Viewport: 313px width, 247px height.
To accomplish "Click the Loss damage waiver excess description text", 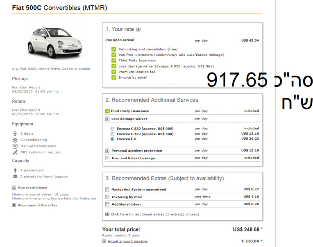I will (x=166, y=66).
